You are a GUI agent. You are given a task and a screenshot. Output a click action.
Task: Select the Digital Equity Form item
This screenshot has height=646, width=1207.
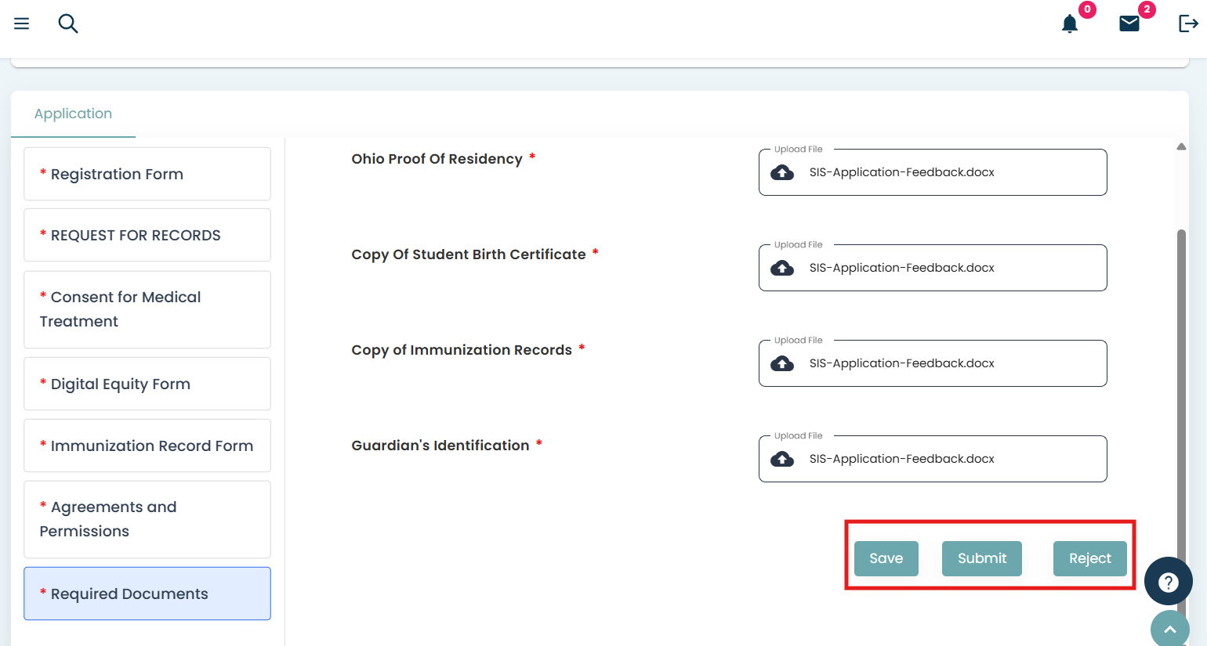(147, 384)
